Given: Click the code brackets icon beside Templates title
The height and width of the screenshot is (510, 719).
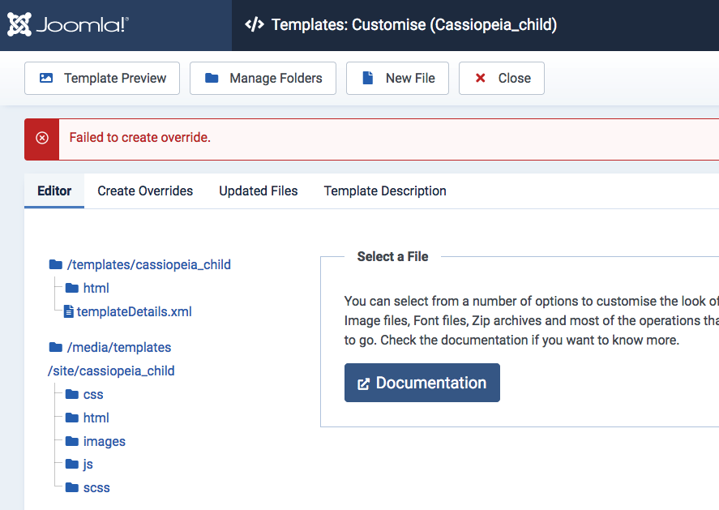Looking at the screenshot, I should tap(255, 24).
